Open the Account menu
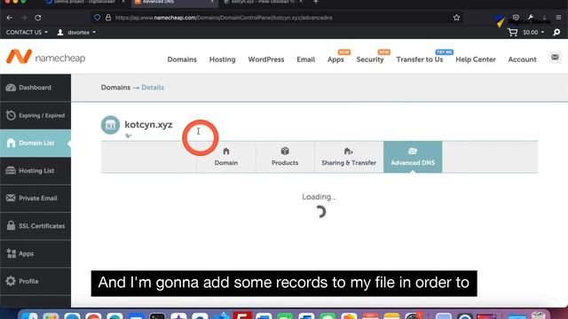The width and height of the screenshot is (568, 319). [522, 59]
